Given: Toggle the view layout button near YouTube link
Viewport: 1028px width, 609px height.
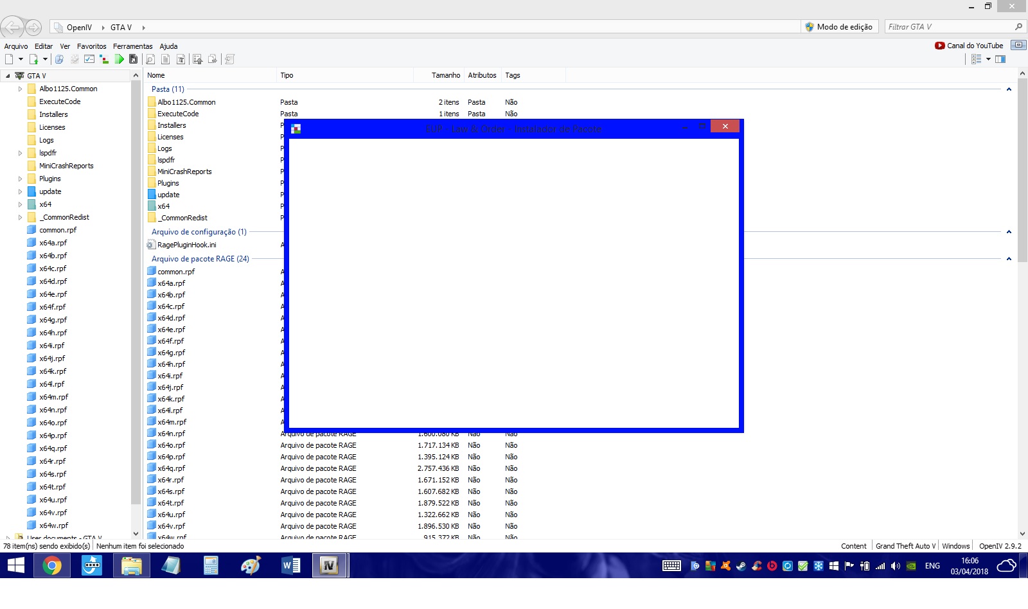Looking at the screenshot, I should click(1018, 45).
